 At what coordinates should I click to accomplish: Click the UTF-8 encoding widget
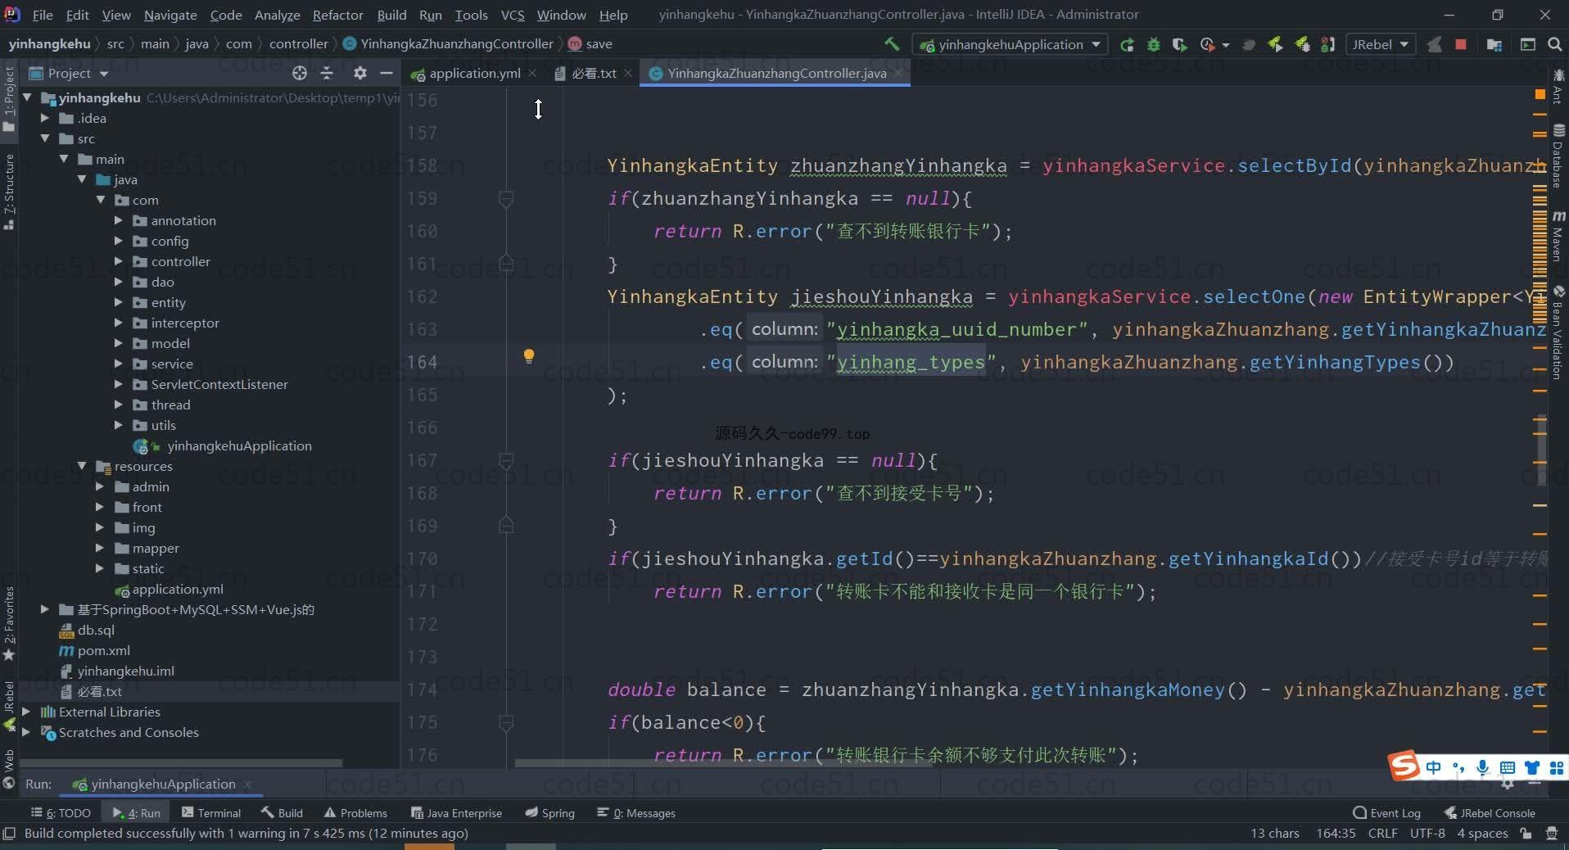click(x=1427, y=834)
